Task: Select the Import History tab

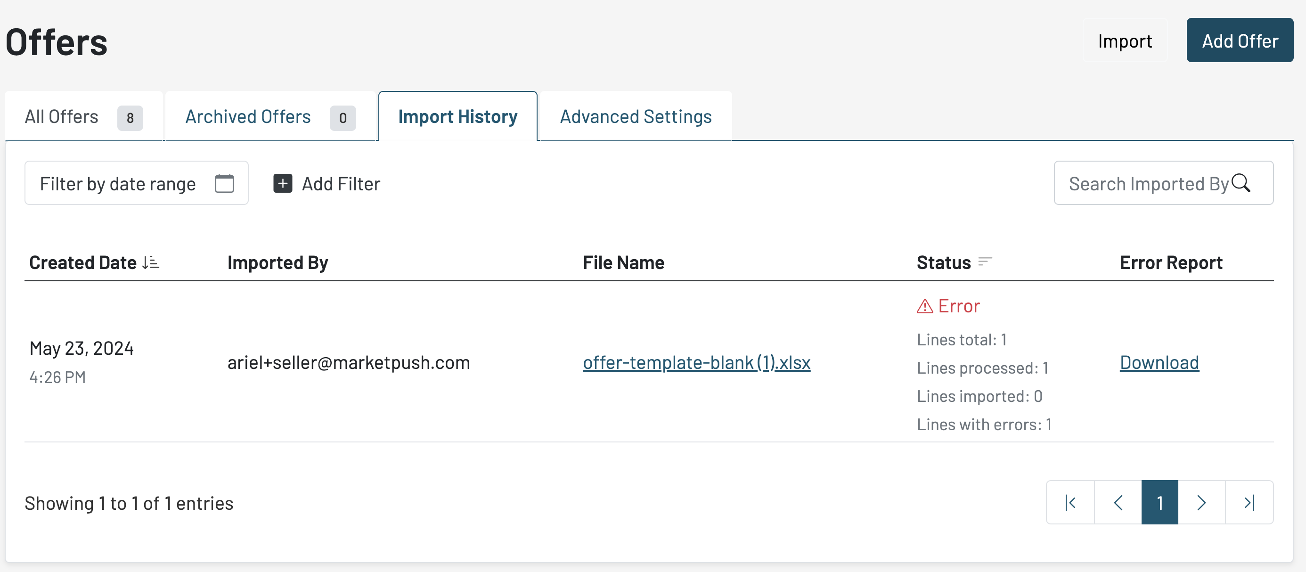Action: [457, 117]
